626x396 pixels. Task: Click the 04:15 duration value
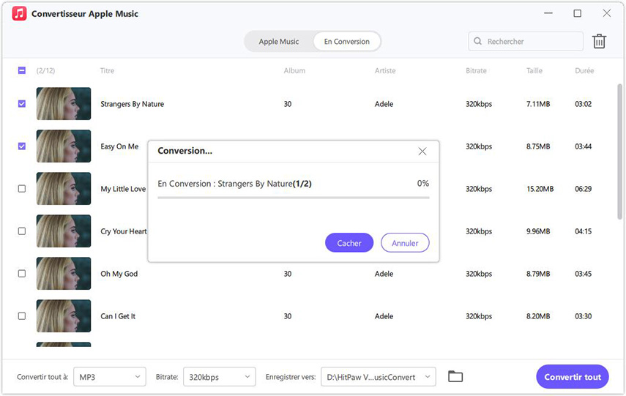583,231
